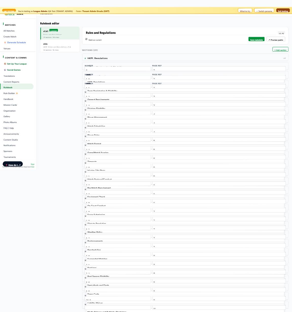The height and width of the screenshot is (312, 292).
Task: Open Mission Cards in the sidebar
Action: (x=10, y=105)
